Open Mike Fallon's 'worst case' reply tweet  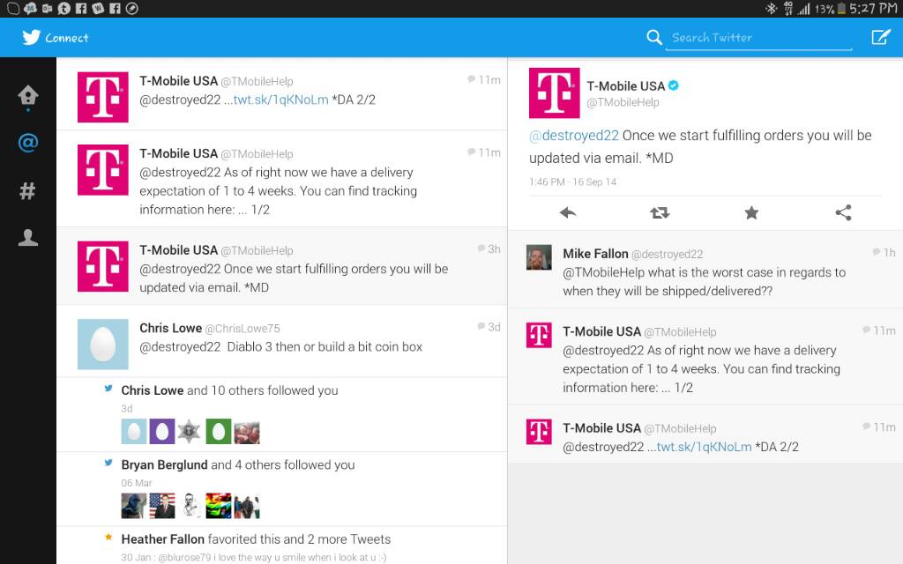coord(705,270)
